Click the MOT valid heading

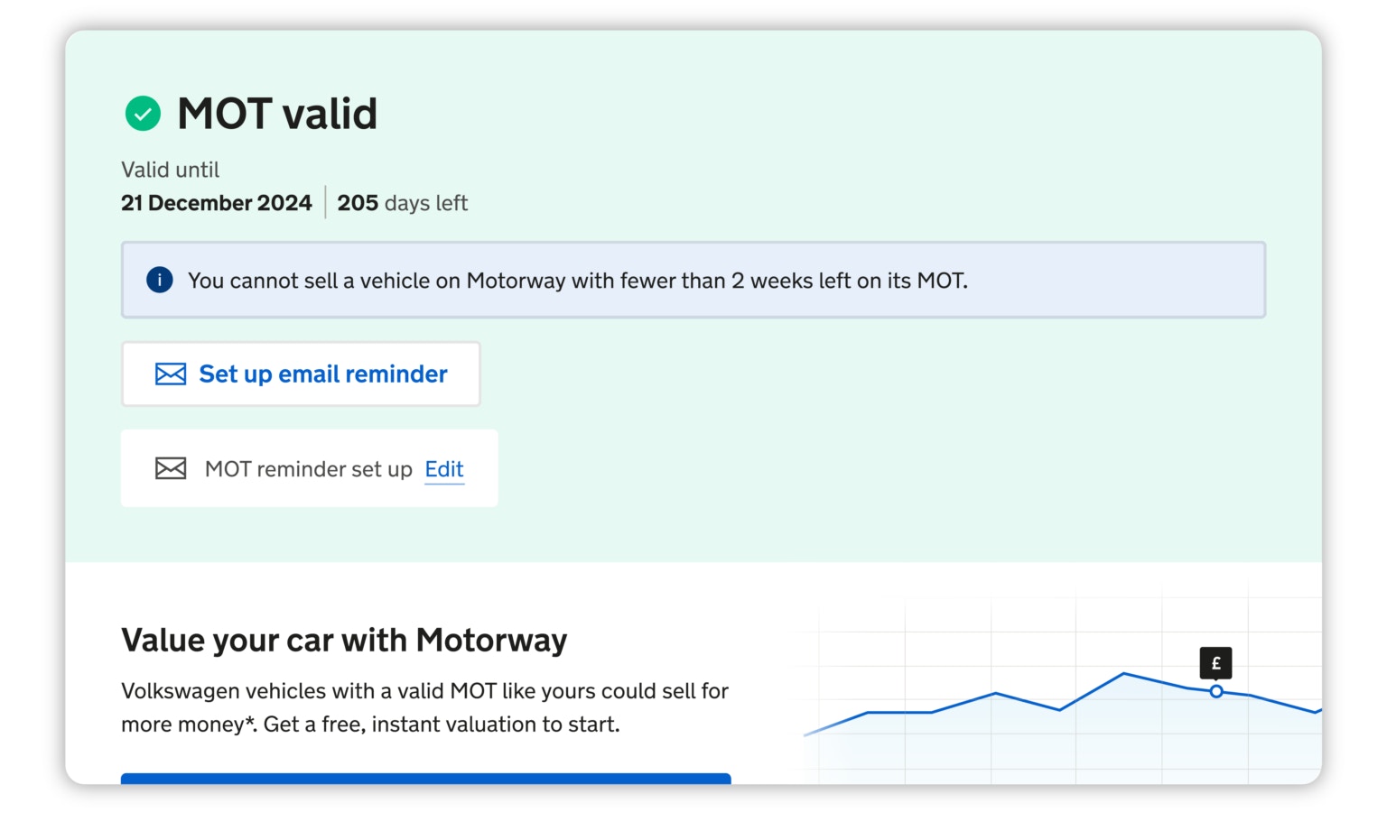point(276,114)
